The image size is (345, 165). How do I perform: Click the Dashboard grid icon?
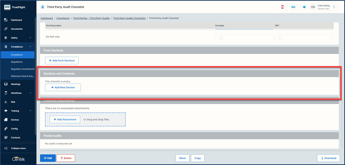[x=6, y=20]
